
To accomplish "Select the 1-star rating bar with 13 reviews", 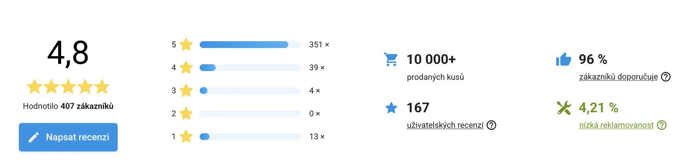I will [250, 136].
